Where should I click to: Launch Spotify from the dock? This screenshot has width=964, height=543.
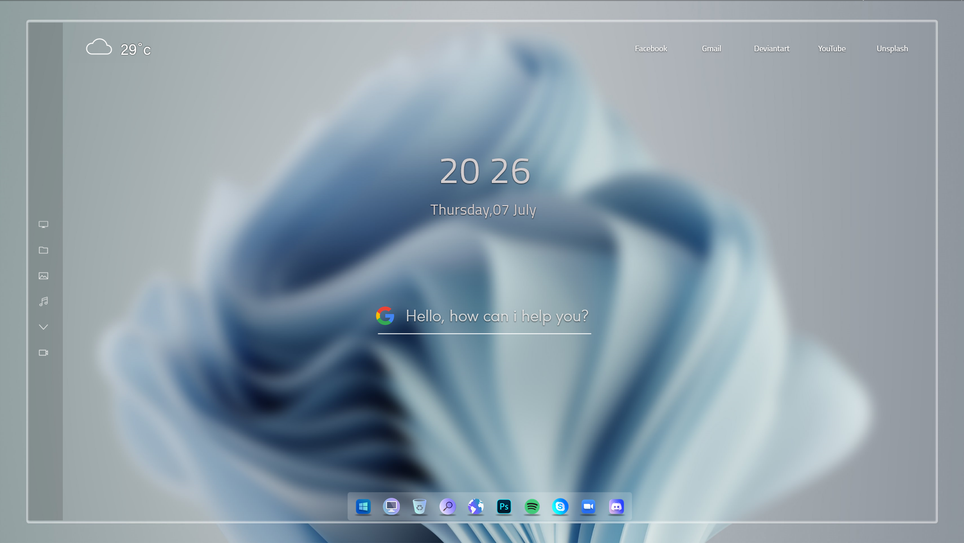(532, 507)
